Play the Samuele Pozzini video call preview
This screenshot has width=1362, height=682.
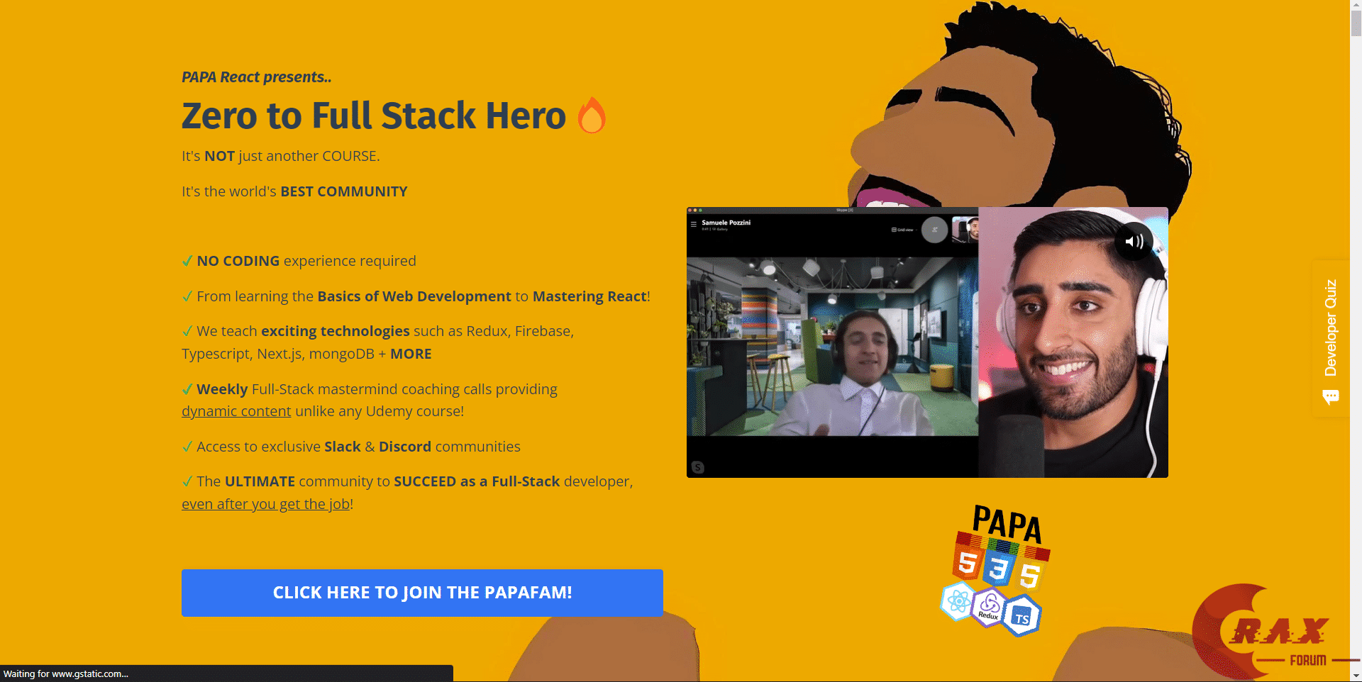tap(927, 342)
